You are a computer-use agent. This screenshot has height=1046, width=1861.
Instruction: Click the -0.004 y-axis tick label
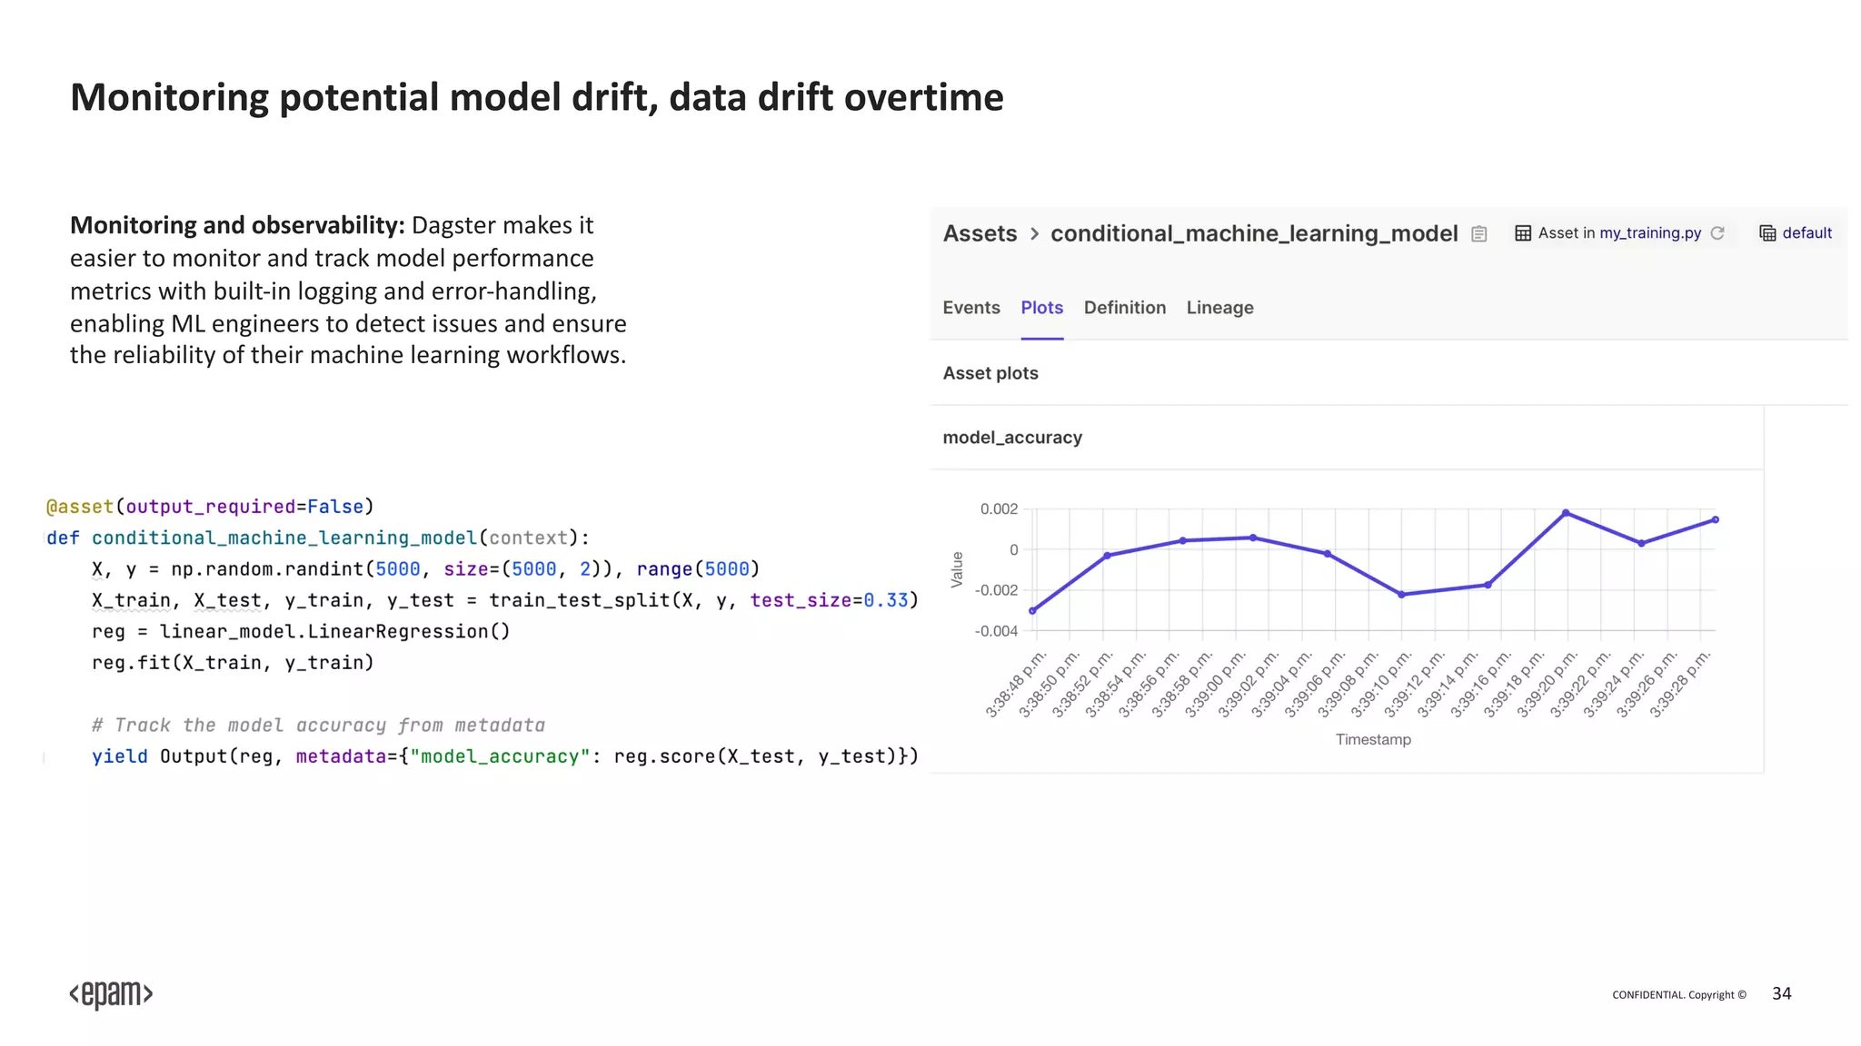click(996, 631)
